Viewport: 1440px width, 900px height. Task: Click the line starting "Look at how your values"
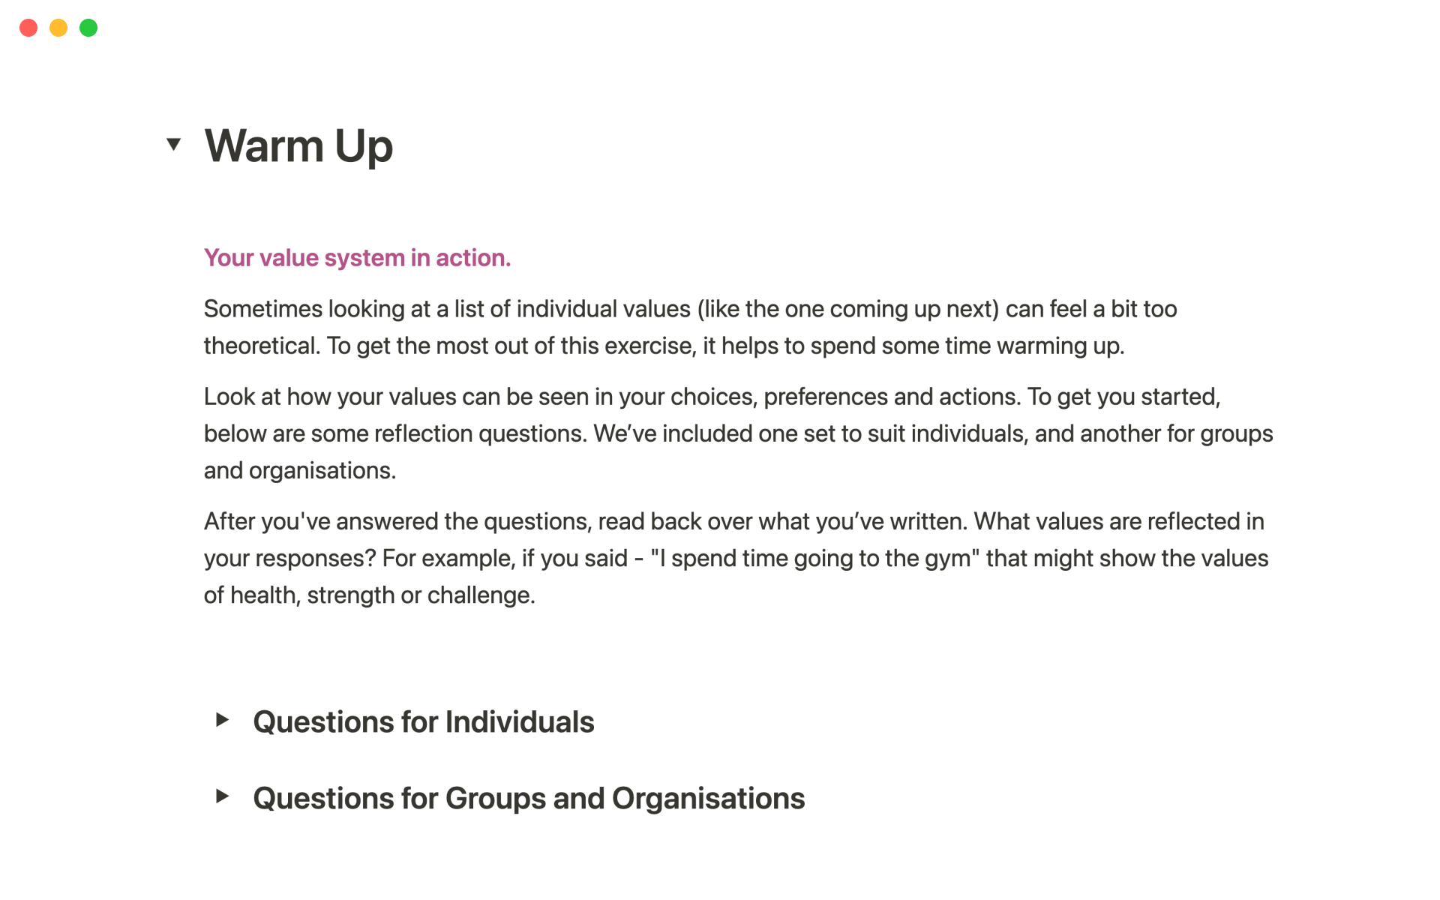click(x=711, y=397)
